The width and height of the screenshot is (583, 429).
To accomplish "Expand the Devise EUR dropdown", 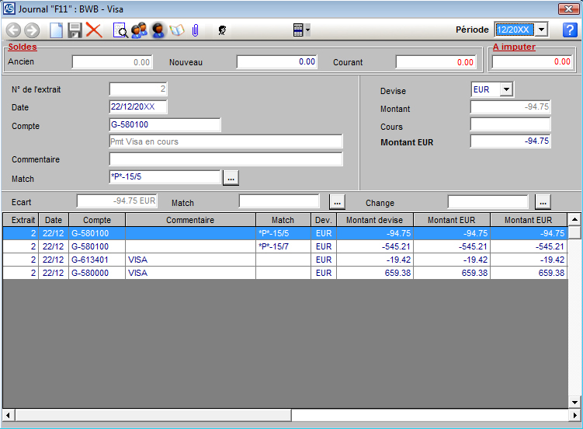I will pyautogui.click(x=506, y=90).
